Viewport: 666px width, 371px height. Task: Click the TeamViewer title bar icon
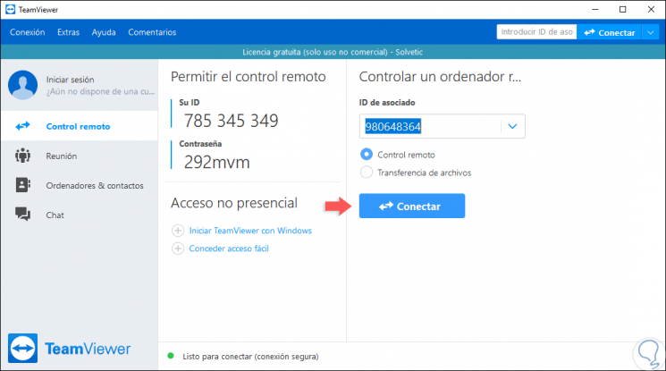10,9
